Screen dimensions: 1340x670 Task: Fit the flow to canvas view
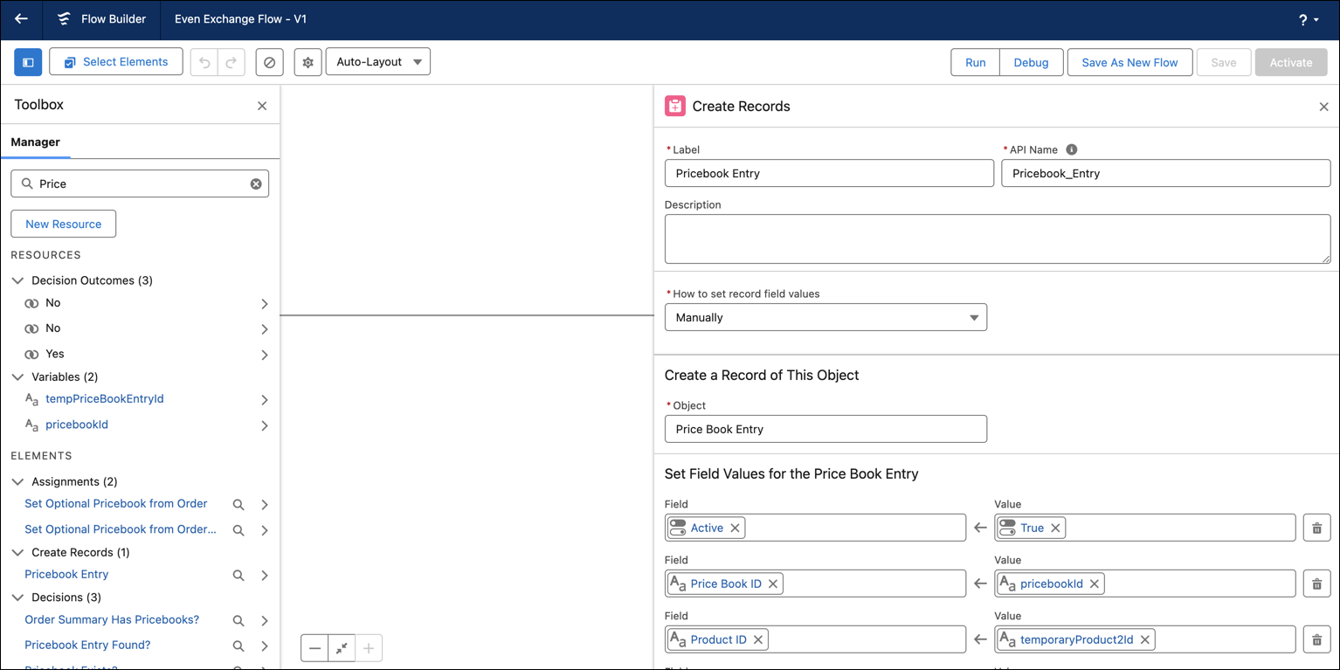pos(342,648)
